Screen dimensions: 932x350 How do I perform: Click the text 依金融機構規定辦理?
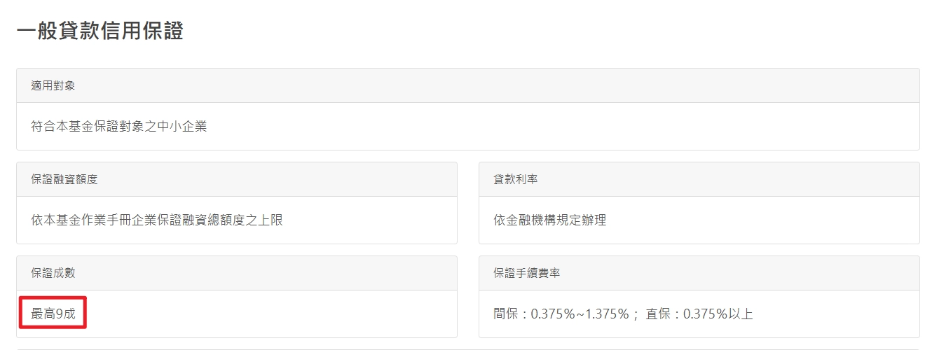coord(549,220)
